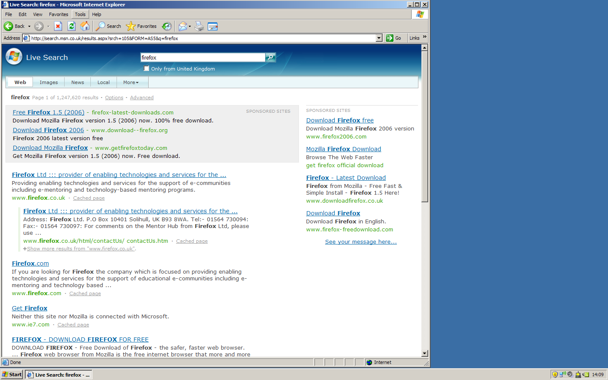608x380 pixels.
Task: Open the 'Download Firefox 2006' sponsored link
Action: (x=48, y=130)
